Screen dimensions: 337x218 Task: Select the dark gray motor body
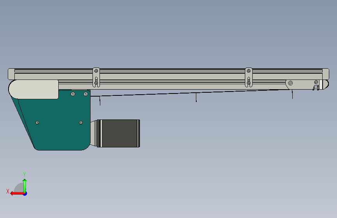click(119, 133)
